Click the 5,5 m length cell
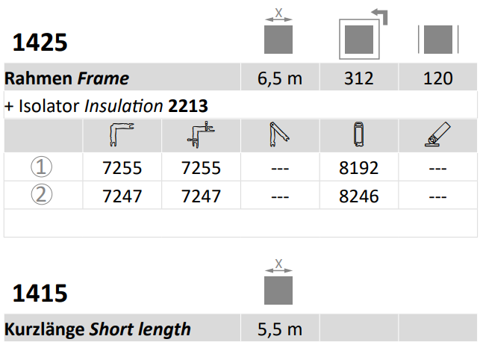 [x=280, y=328]
